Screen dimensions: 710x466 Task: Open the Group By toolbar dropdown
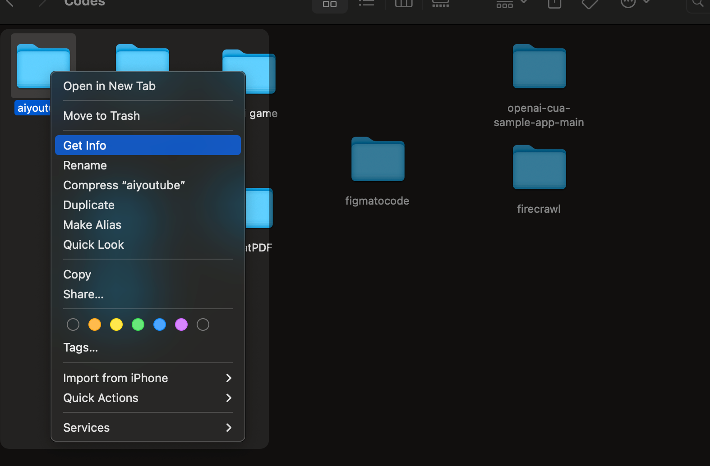(x=512, y=4)
